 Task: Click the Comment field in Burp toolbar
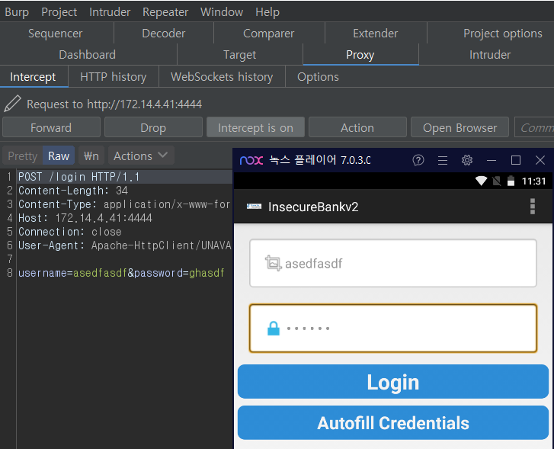coord(534,127)
